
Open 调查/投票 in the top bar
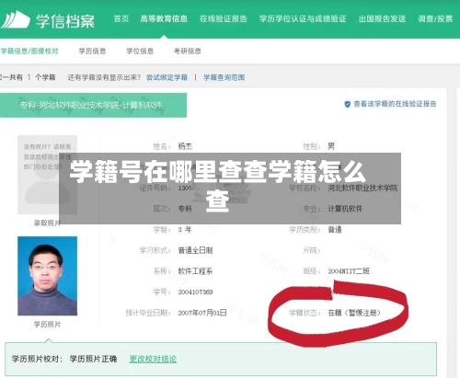click(x=435, y=19)
